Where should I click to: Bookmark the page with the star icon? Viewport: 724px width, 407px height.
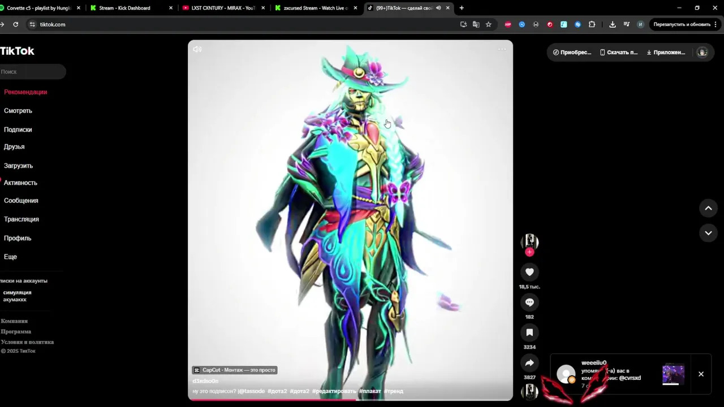tap(489, 24)
